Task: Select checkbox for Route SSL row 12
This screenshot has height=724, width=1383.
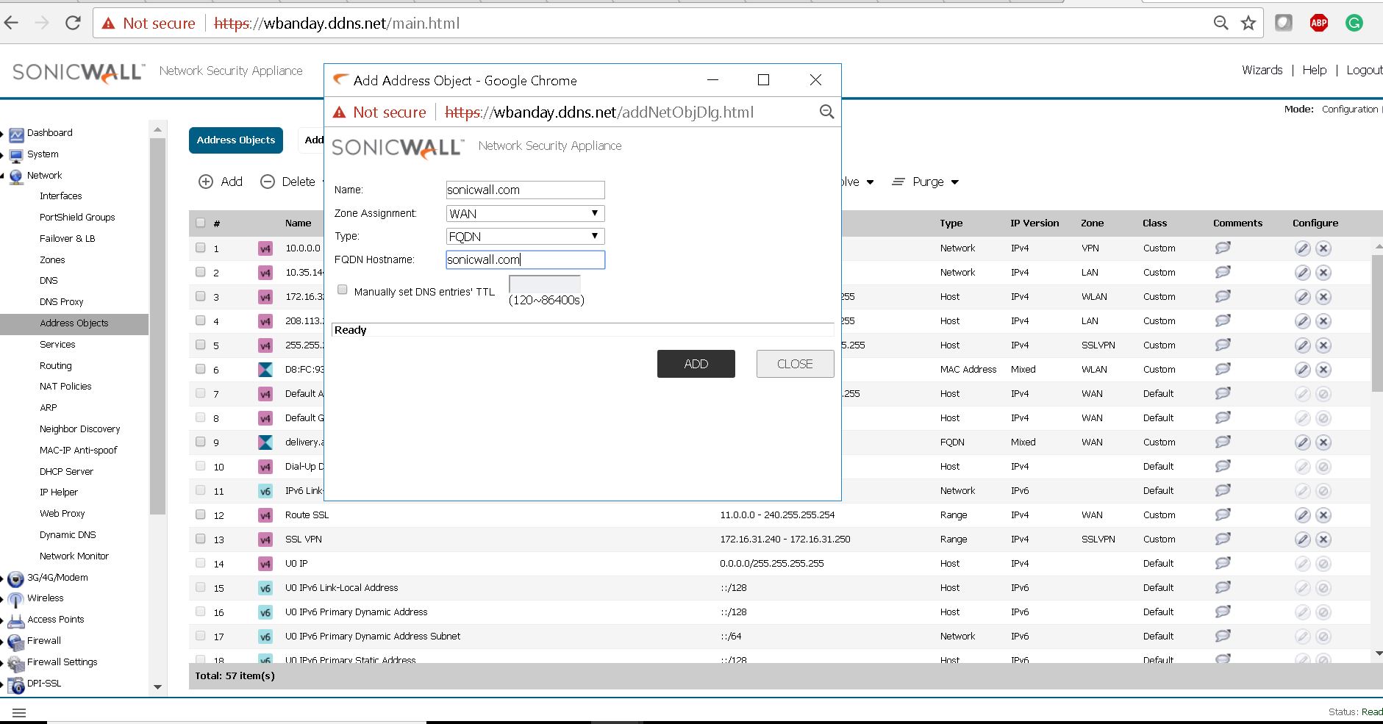Action: click(x=201, y=515)
